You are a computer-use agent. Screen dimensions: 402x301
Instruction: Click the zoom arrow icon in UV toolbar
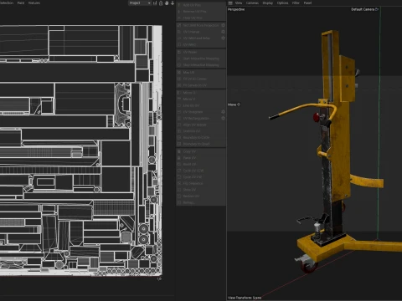pos(173,3)
